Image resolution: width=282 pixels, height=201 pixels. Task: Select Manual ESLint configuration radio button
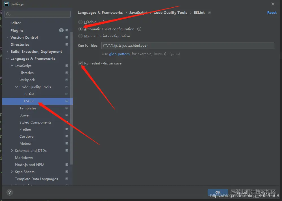pyautogui.click(x=81, y=36)
